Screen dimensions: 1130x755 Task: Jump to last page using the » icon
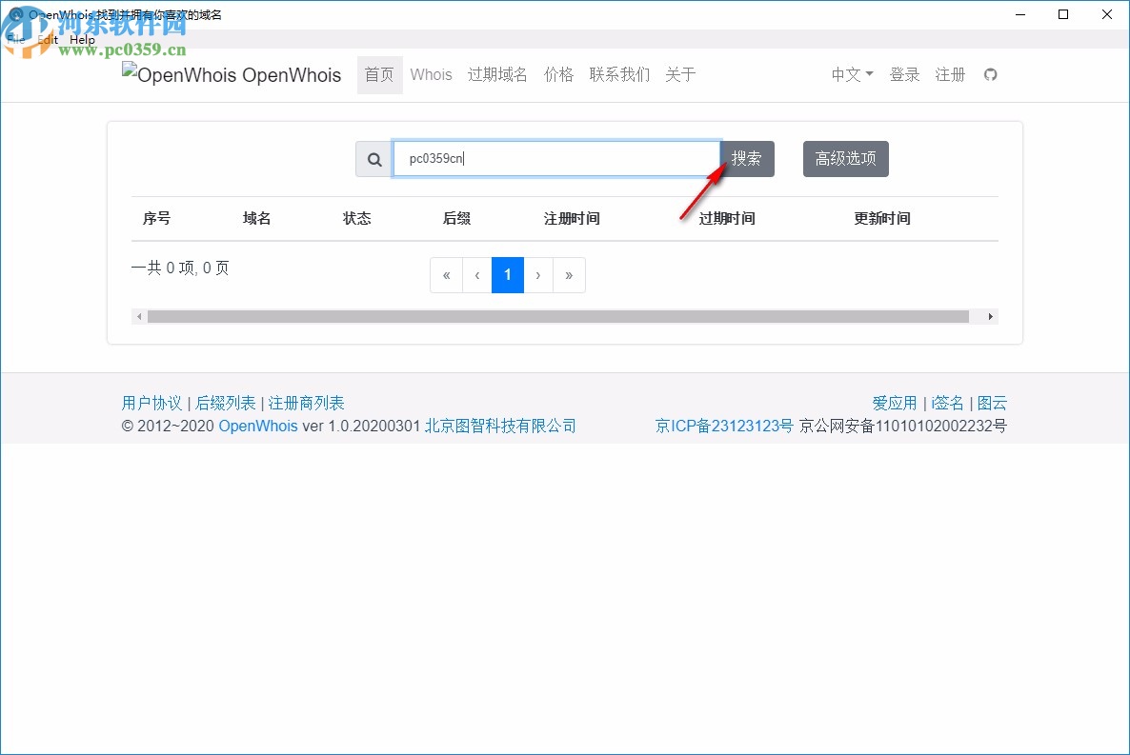[x=569, y=275]
